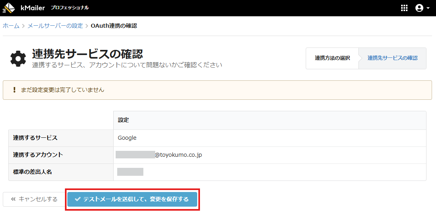Switch to 連携方法の選択 step
The width and height of the screenshot is (436, 211).
pos(332,58)
